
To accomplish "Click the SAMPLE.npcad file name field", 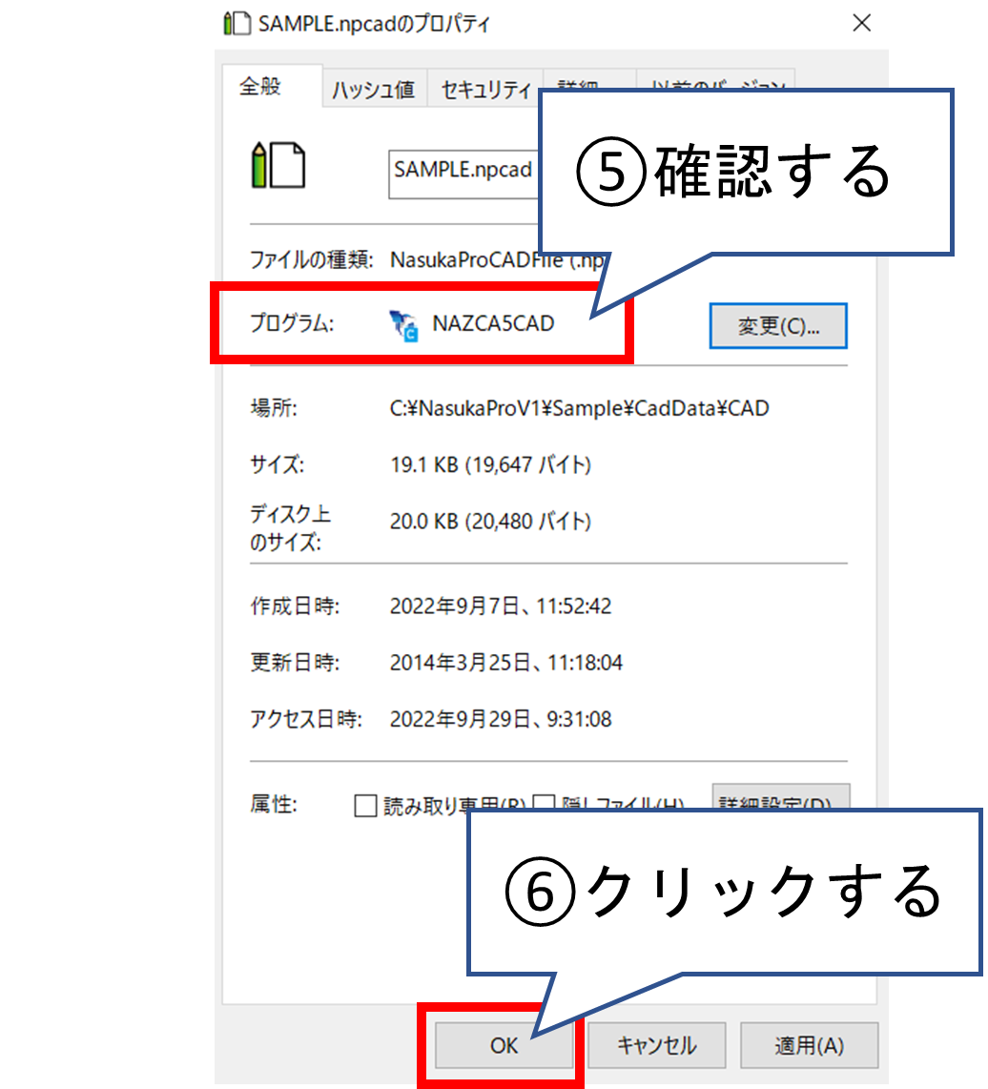I will pos(464,174).
